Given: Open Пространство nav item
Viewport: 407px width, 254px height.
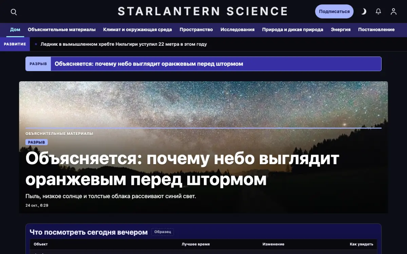Looking at the screenshot, I should (x=196, y=29).
